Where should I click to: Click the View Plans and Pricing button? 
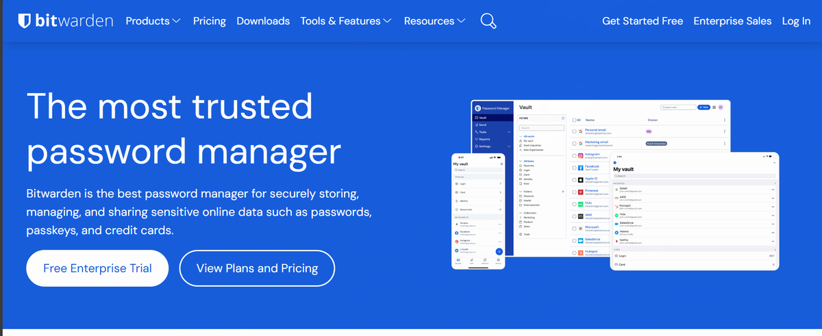pos(257,268)
